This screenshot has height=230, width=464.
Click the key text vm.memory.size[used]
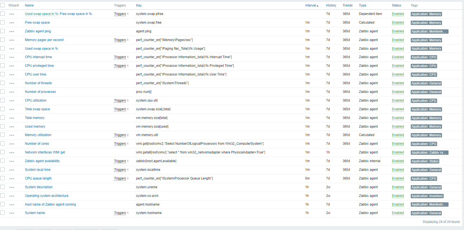(152, 127)
